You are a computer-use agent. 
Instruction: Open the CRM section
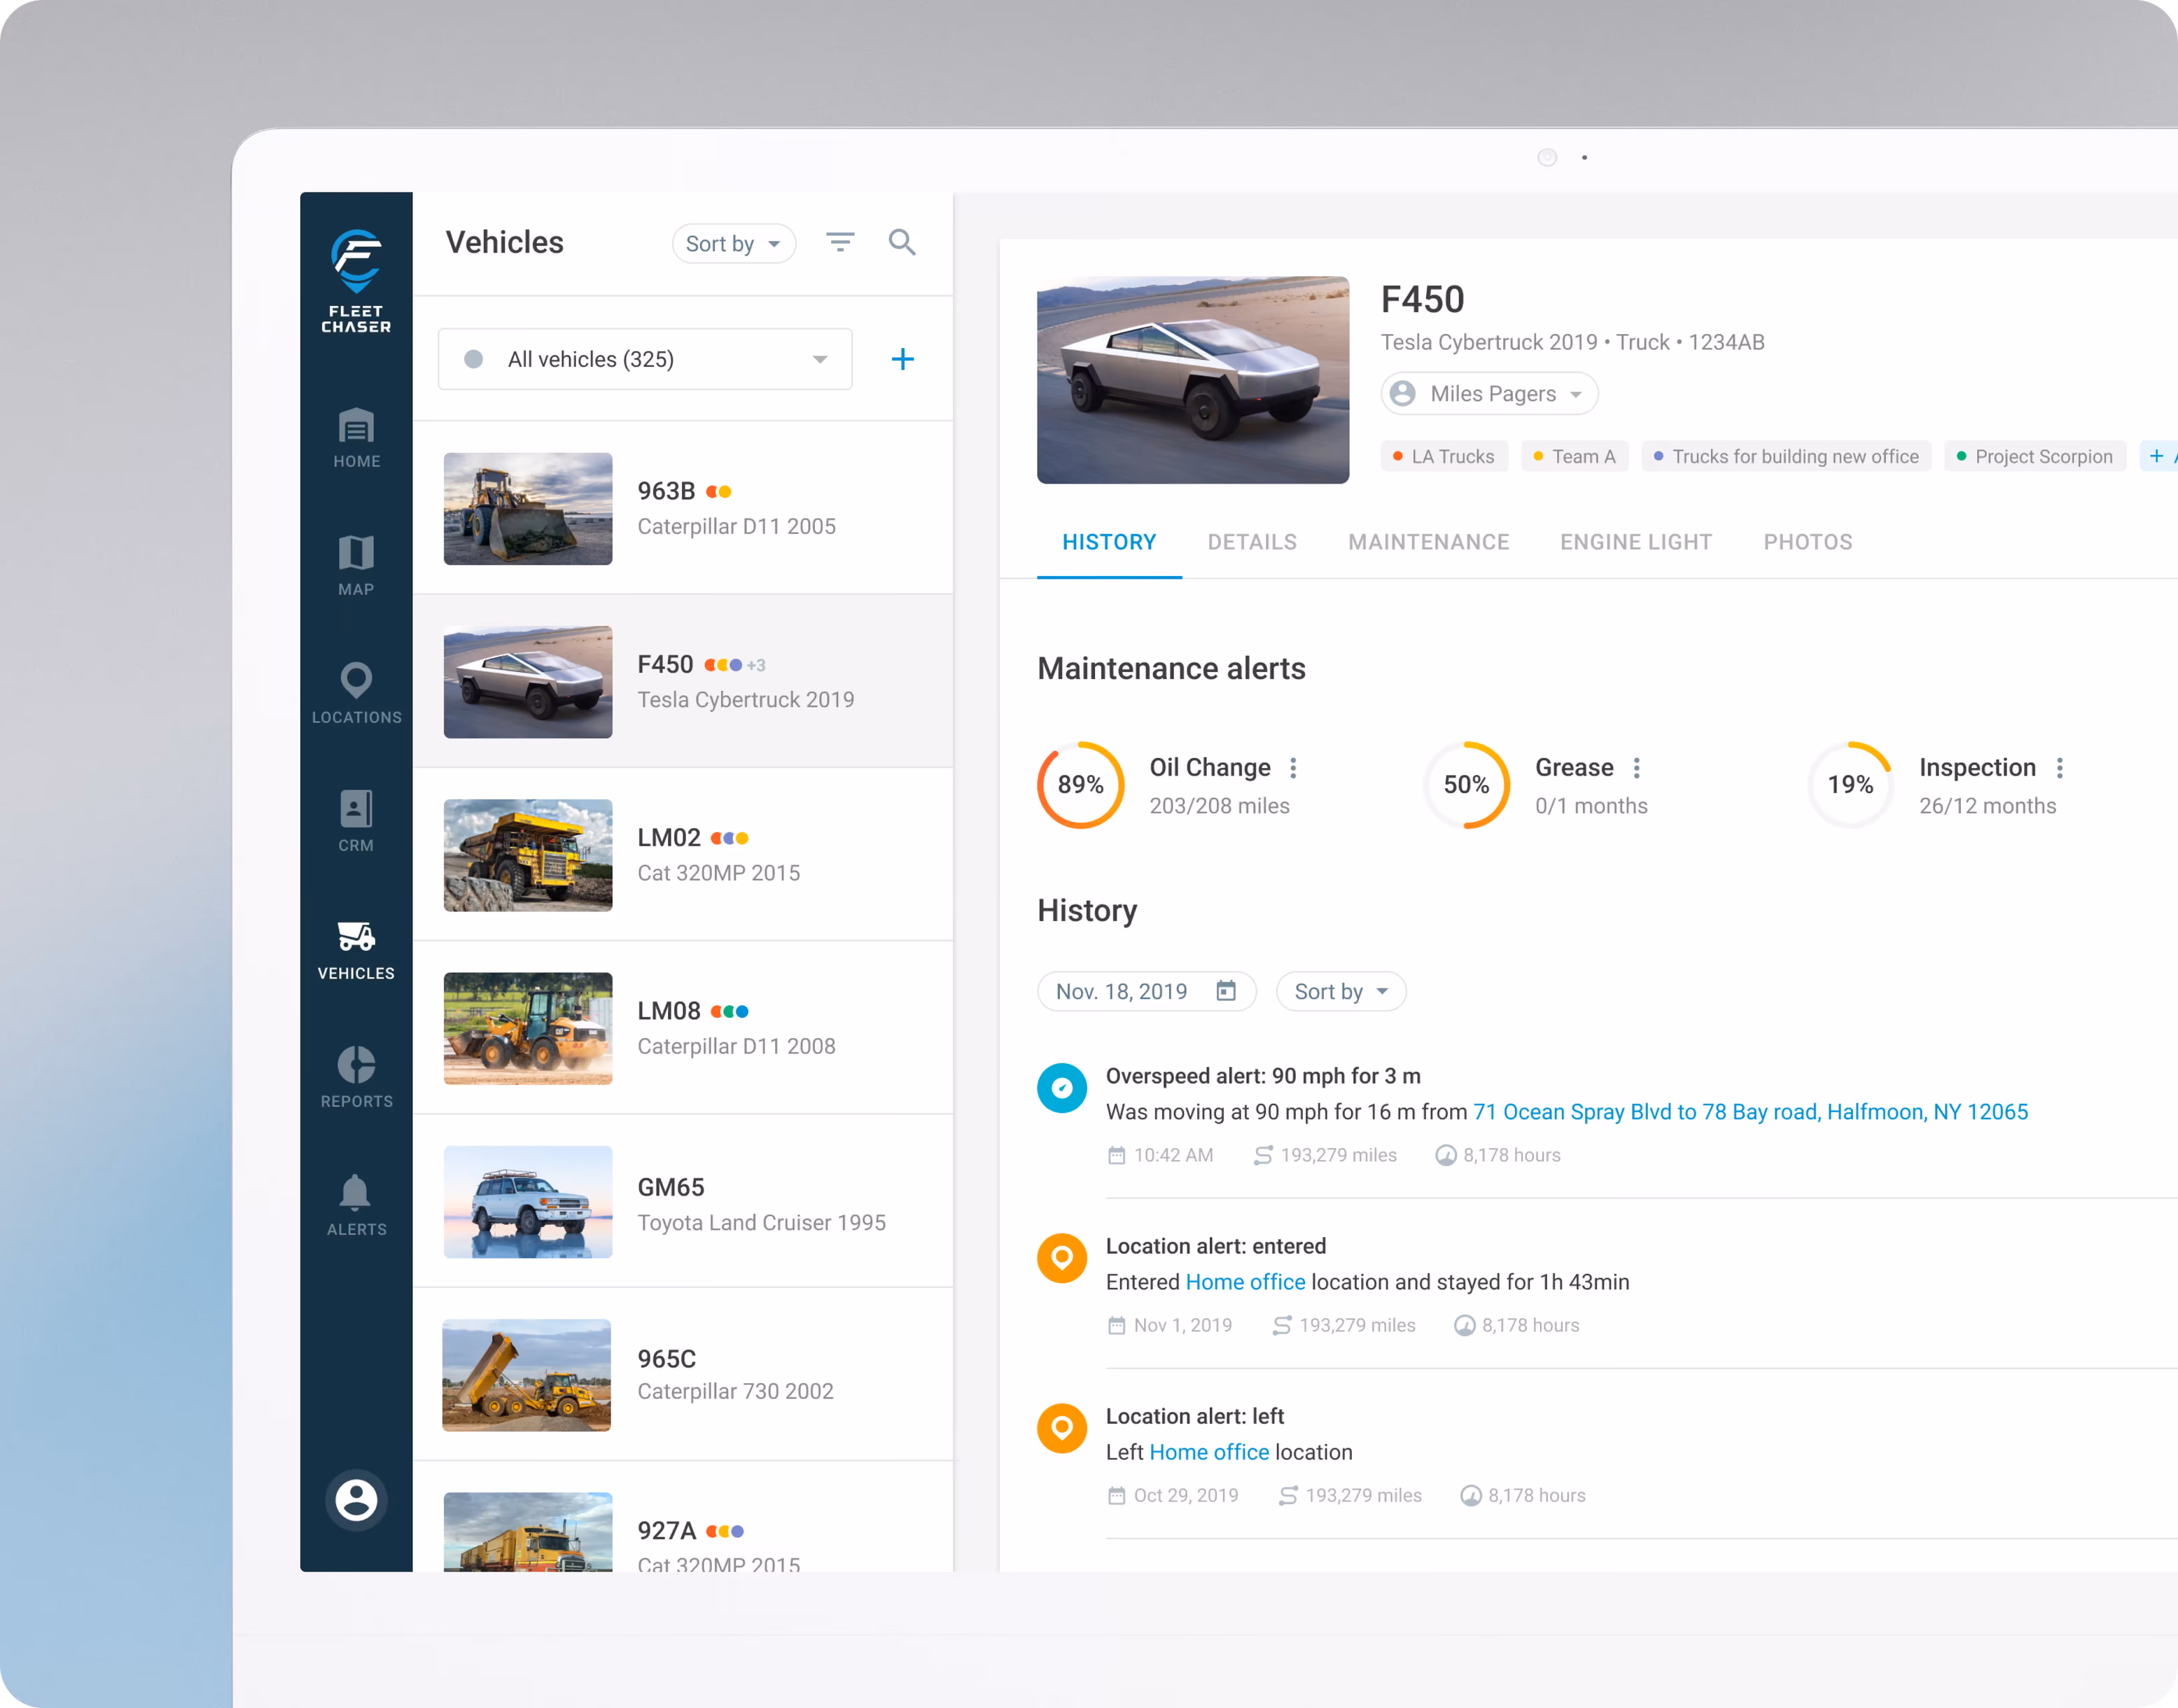(356, 821)
